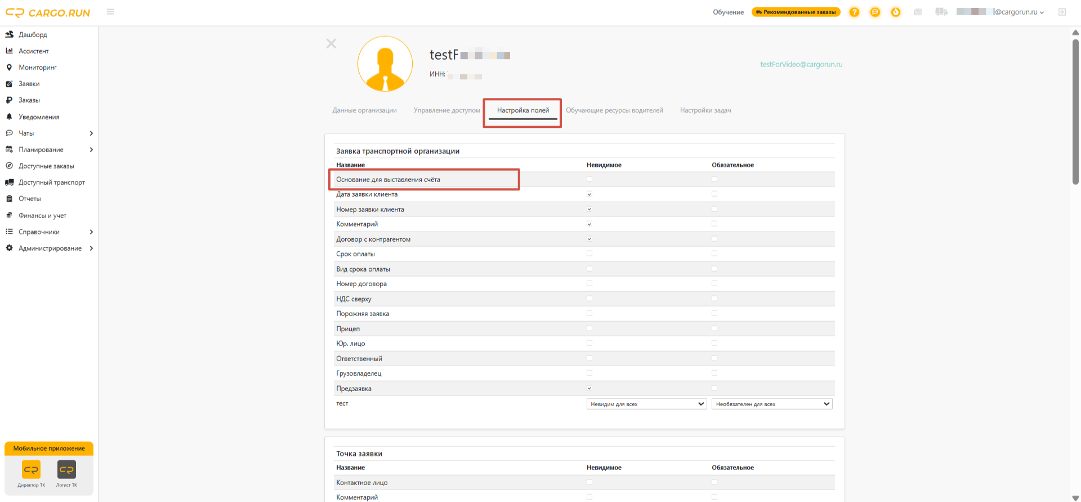This screenshot has height=502, width=1081.
Task: Click the testForVideo@cargorun.ru email link
Action: tap(801, 64)
